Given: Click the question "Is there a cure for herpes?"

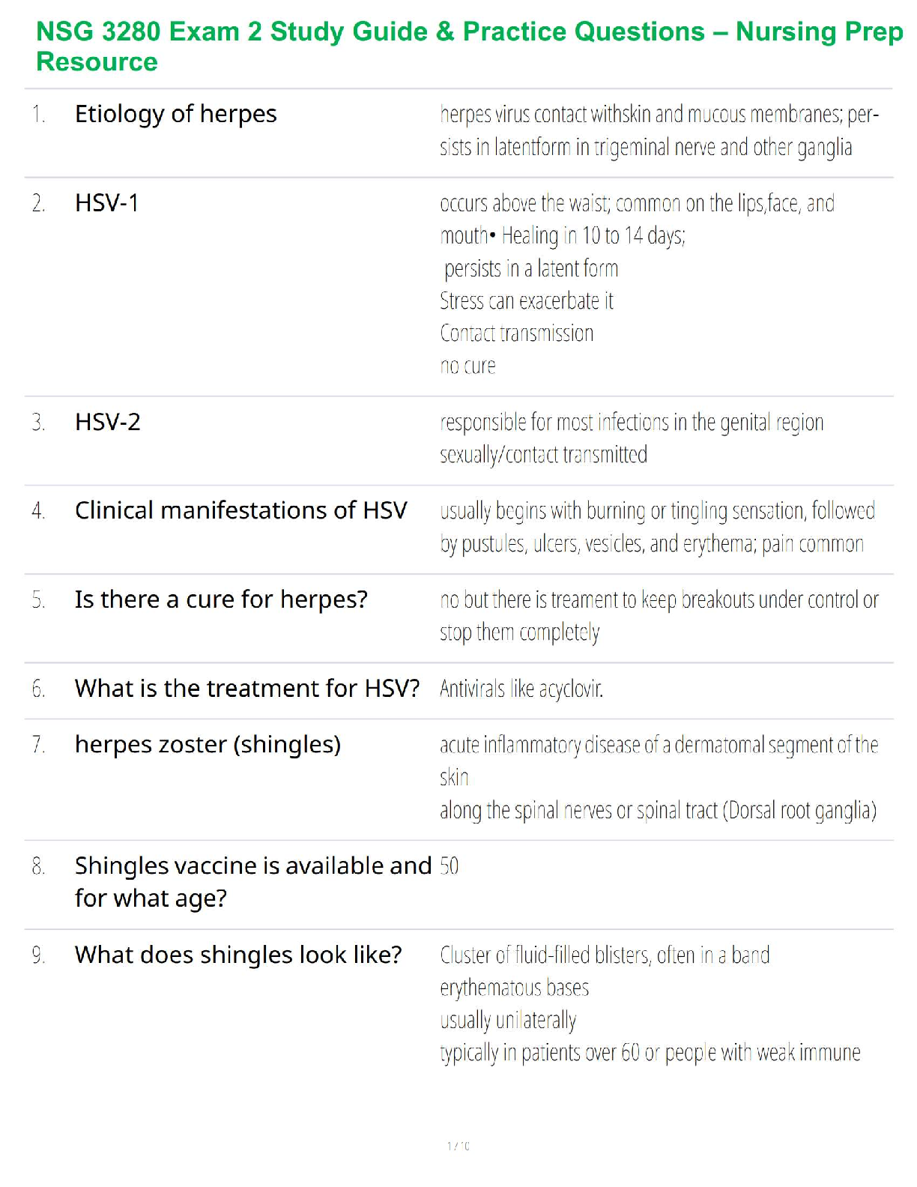Looking at the screenshot, I should coord(221,599).
